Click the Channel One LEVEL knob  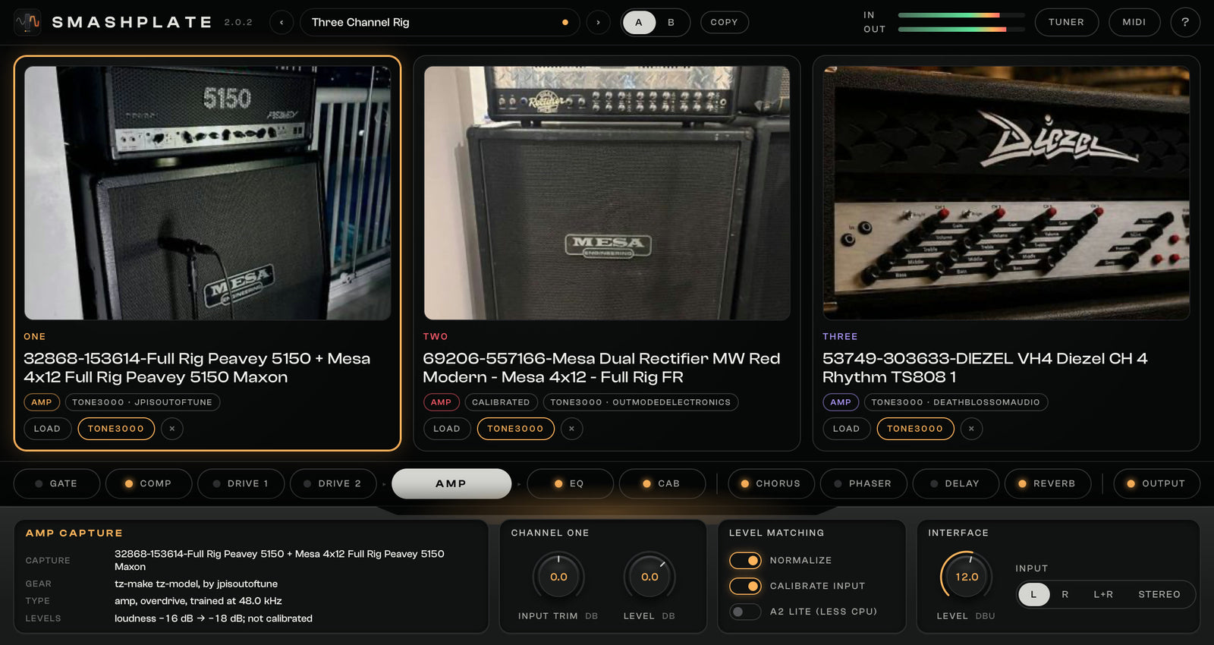[x=649, y=577]
